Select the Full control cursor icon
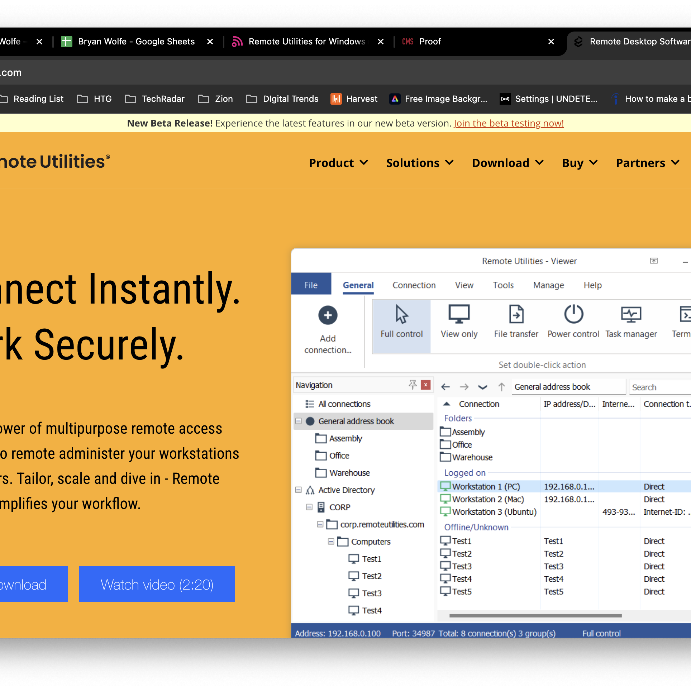This screenshot has width=691, height=691. (401, 314)
